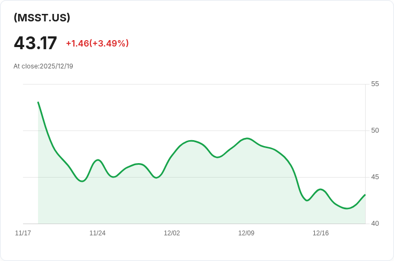Click the 40 value on y-axis
Viewport: 394px width, 261px height.
pyautogui.click(x=375, y=224)
